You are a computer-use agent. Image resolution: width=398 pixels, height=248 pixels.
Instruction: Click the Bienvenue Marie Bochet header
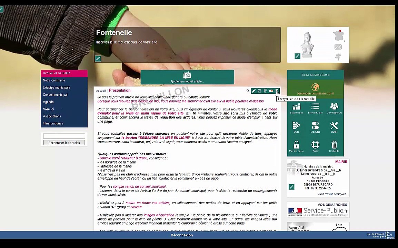pos(316,75)
